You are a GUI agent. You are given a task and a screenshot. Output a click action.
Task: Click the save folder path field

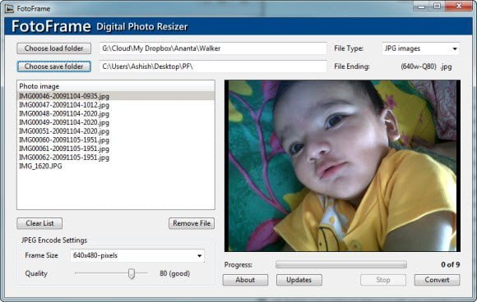(x=213, y=66)
